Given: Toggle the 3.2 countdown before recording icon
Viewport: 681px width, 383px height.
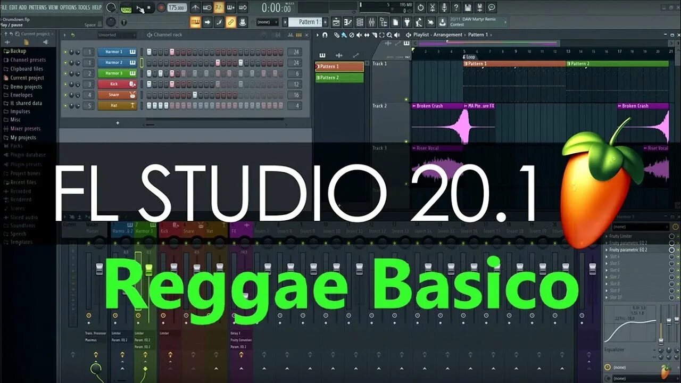Looking at the screenshot, I should pos(219,7).
